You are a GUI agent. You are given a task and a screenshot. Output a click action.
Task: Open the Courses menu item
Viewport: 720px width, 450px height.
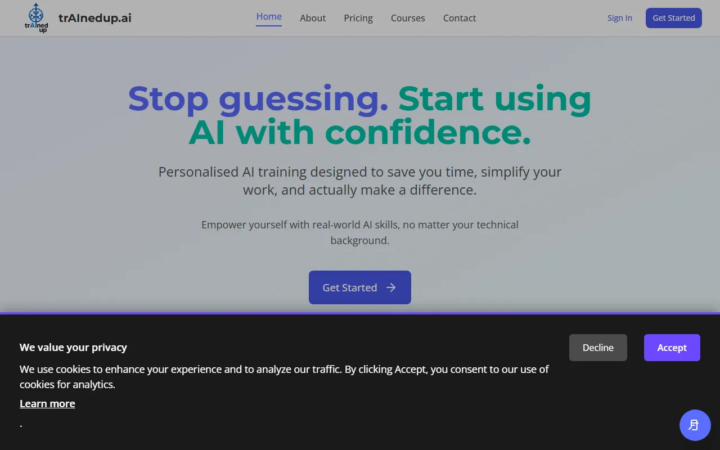point(408,18)
